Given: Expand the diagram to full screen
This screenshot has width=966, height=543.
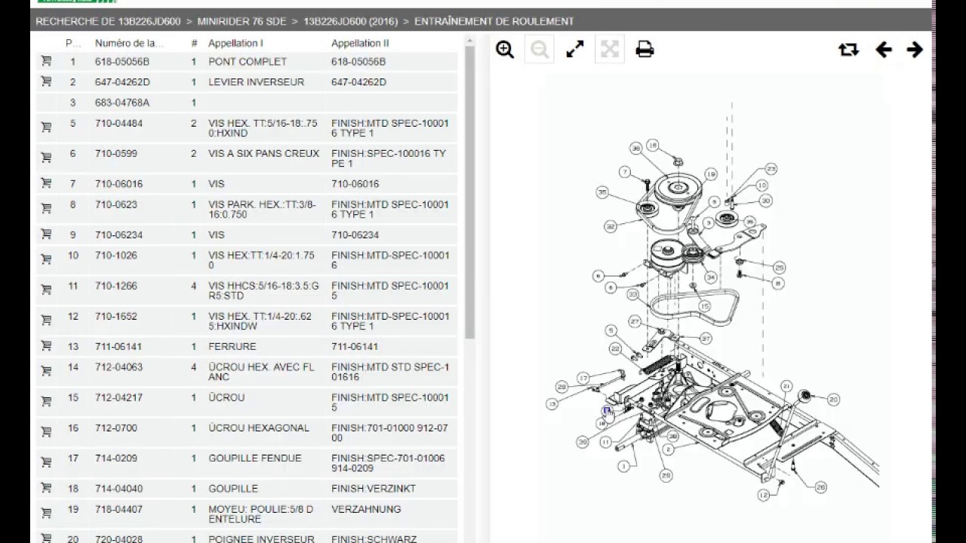Looking at the screenshot, I should click(x=575, y=50).
